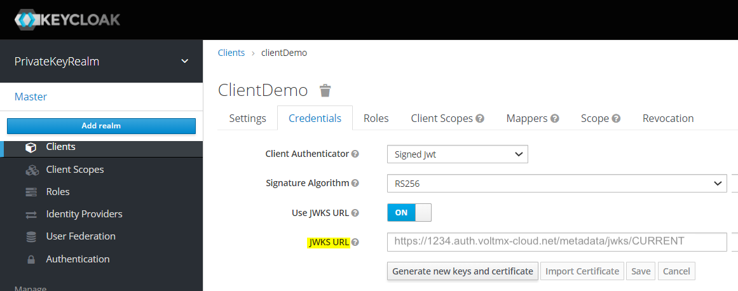
Task: Click the Identity Providers arrows icon
Action: coord(31,215)
